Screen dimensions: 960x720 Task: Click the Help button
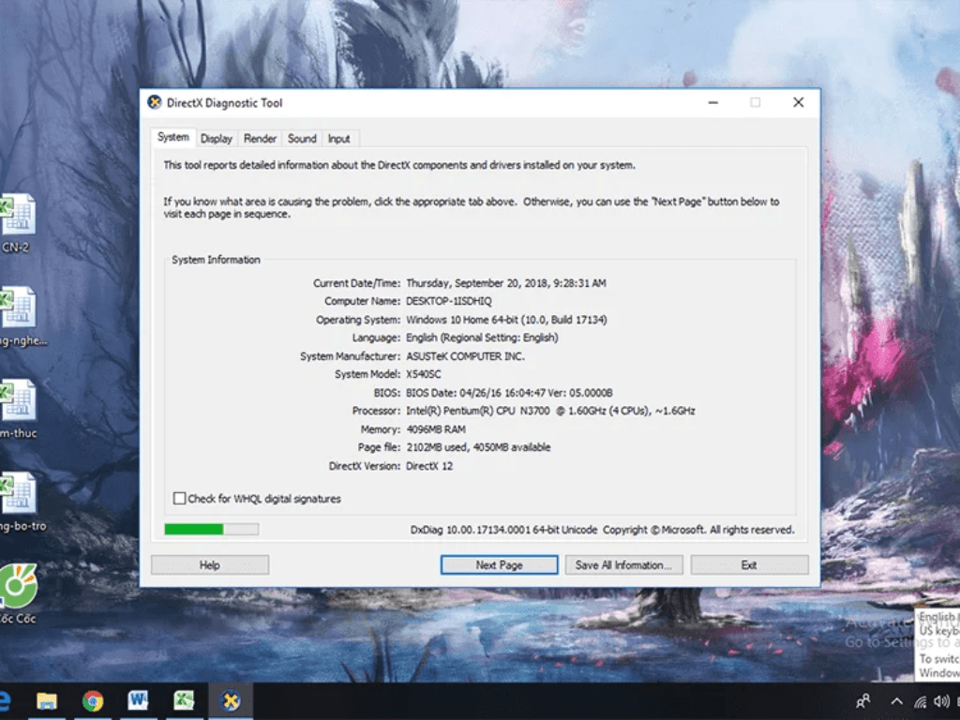(209, 565)
